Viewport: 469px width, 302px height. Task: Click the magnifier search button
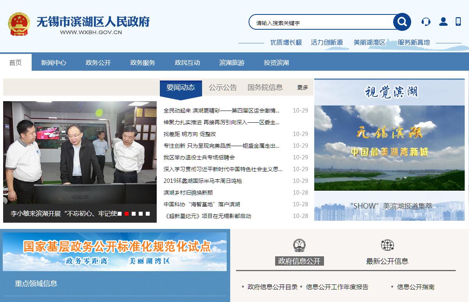click(x=402, y=22)
